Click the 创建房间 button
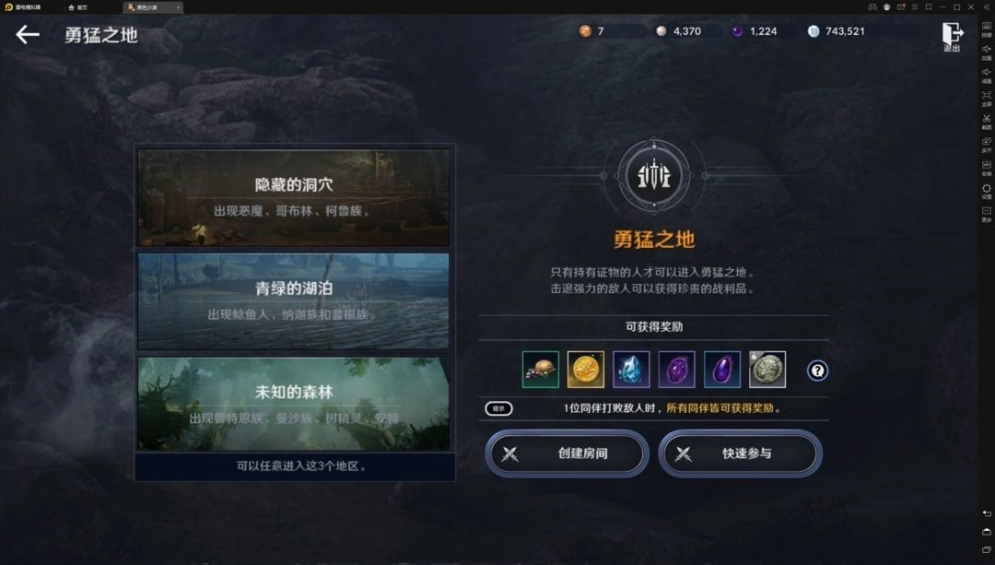The image size is (995, 565). click(567, 453)
